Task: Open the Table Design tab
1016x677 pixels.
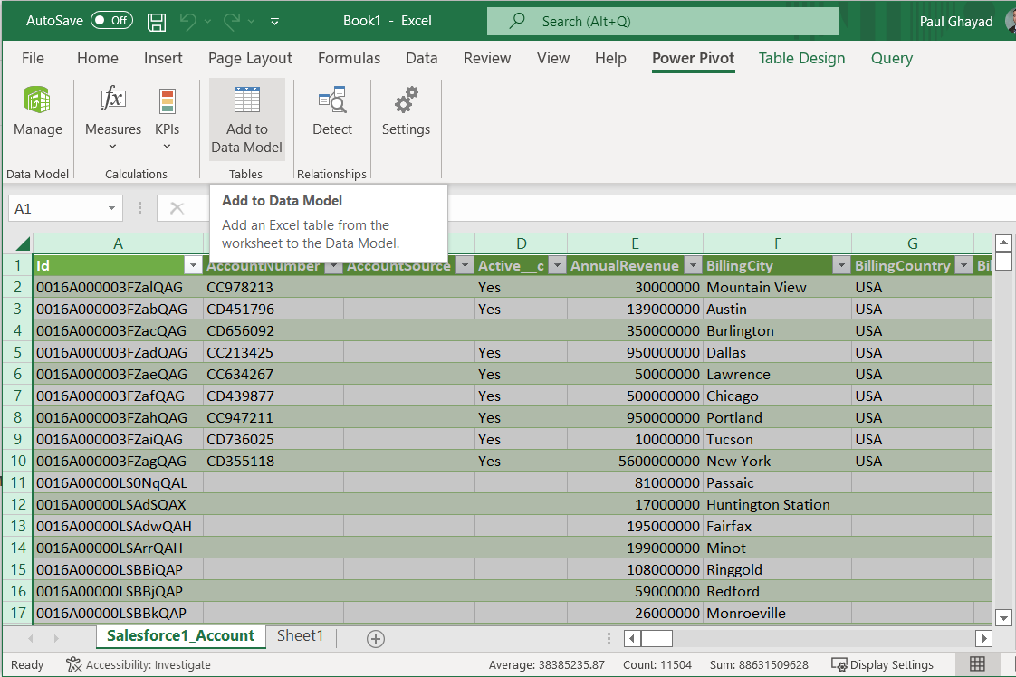Action: tap(802, 58)
